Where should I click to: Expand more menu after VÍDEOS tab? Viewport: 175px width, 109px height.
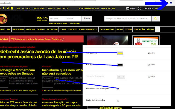[157, 29]
